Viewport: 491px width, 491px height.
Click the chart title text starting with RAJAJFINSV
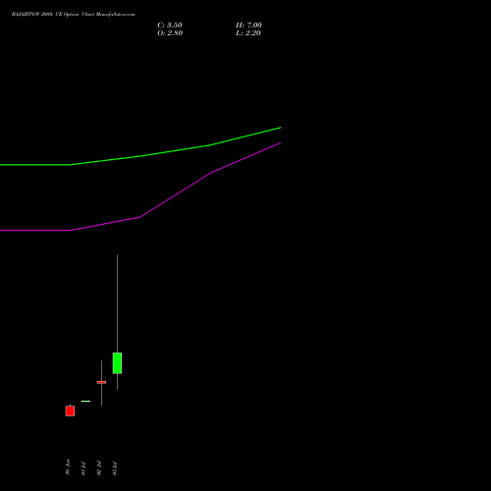click(x=74, y=15)
